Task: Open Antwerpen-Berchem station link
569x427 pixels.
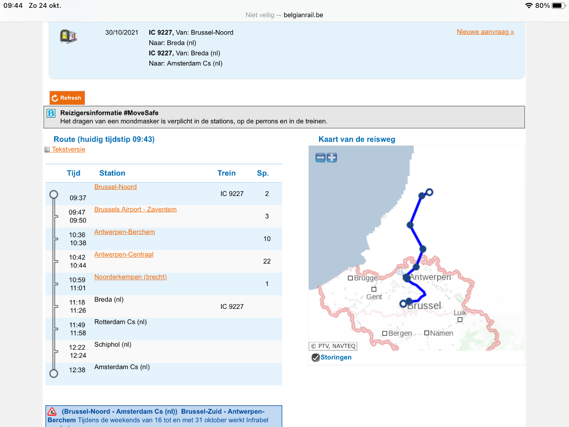Action: (x=124, y=232)
